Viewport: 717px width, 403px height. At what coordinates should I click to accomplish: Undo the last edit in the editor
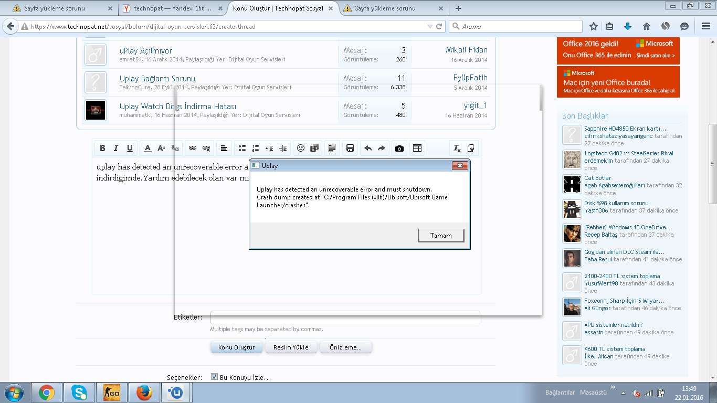(x=368, y=149)
